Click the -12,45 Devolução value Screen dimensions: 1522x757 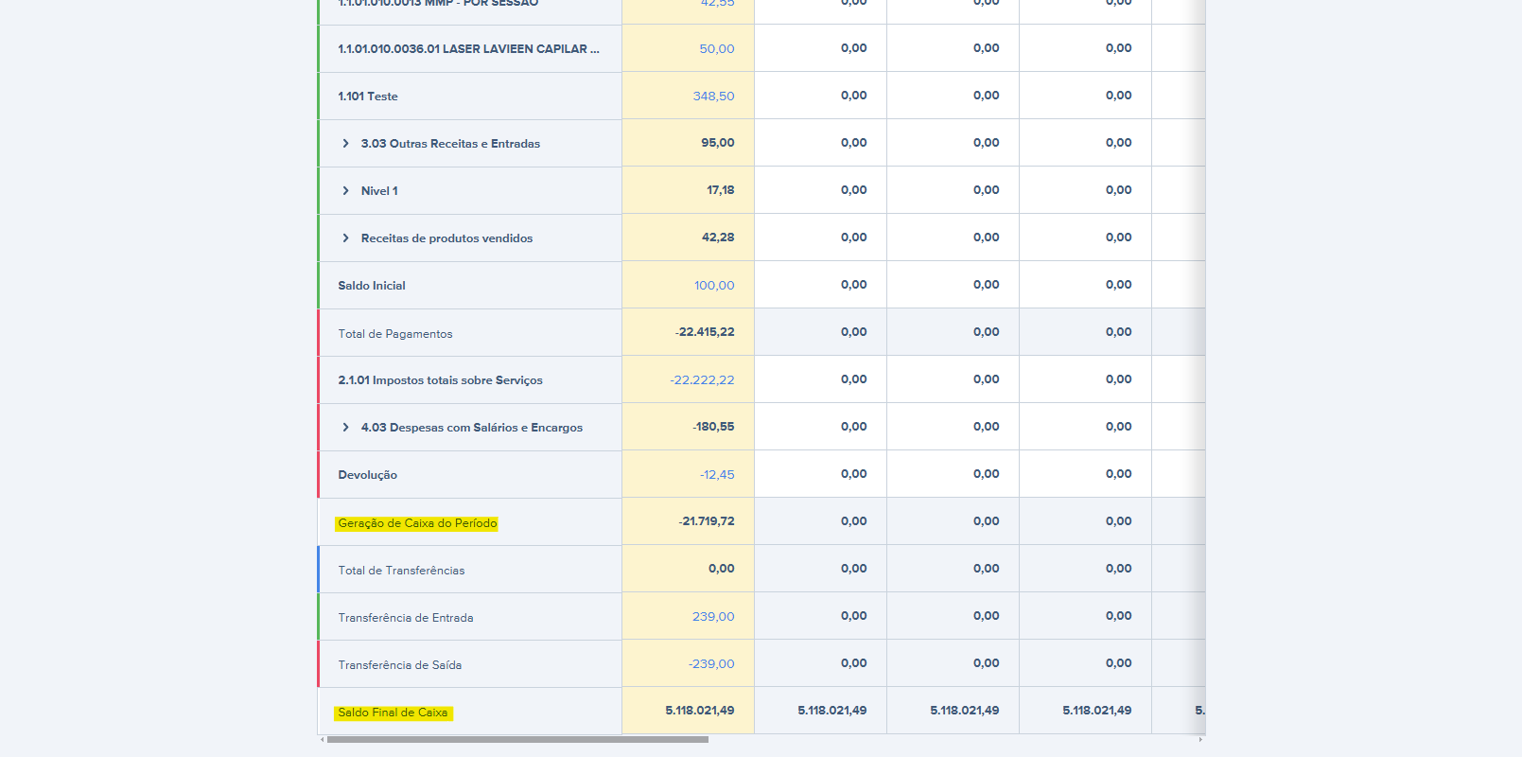pos(716,475)
